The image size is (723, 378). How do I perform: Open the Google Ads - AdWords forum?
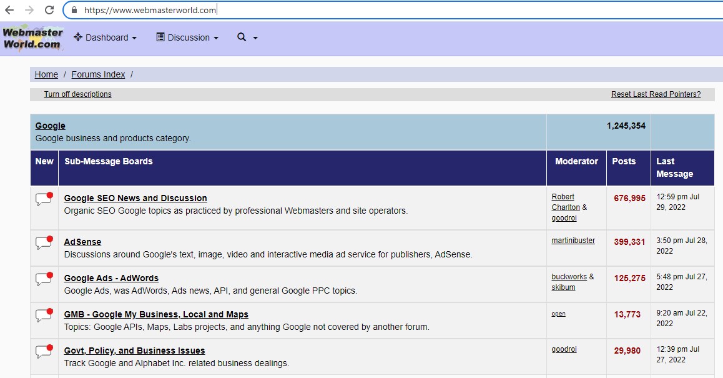[x=111, y=278]
